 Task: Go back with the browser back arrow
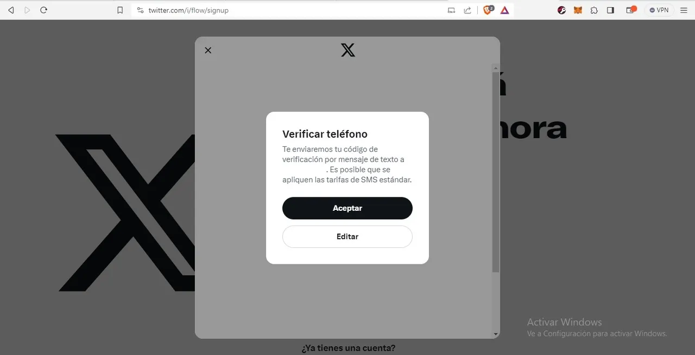(11, 10)
